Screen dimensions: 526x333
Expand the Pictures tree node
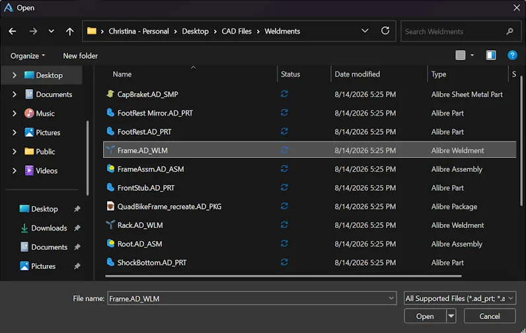pos(14,132)
